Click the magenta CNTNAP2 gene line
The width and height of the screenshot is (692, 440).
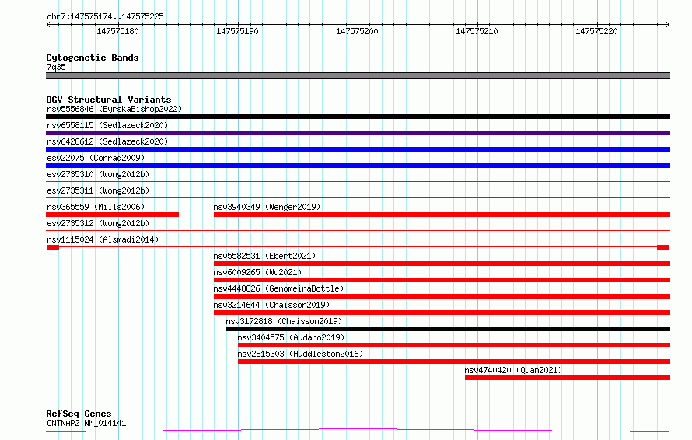tap(358, 431)
